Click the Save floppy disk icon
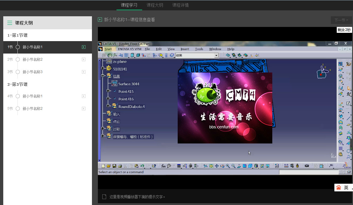Viewport: 353px width, 205px height. click(x=114, y=166)
